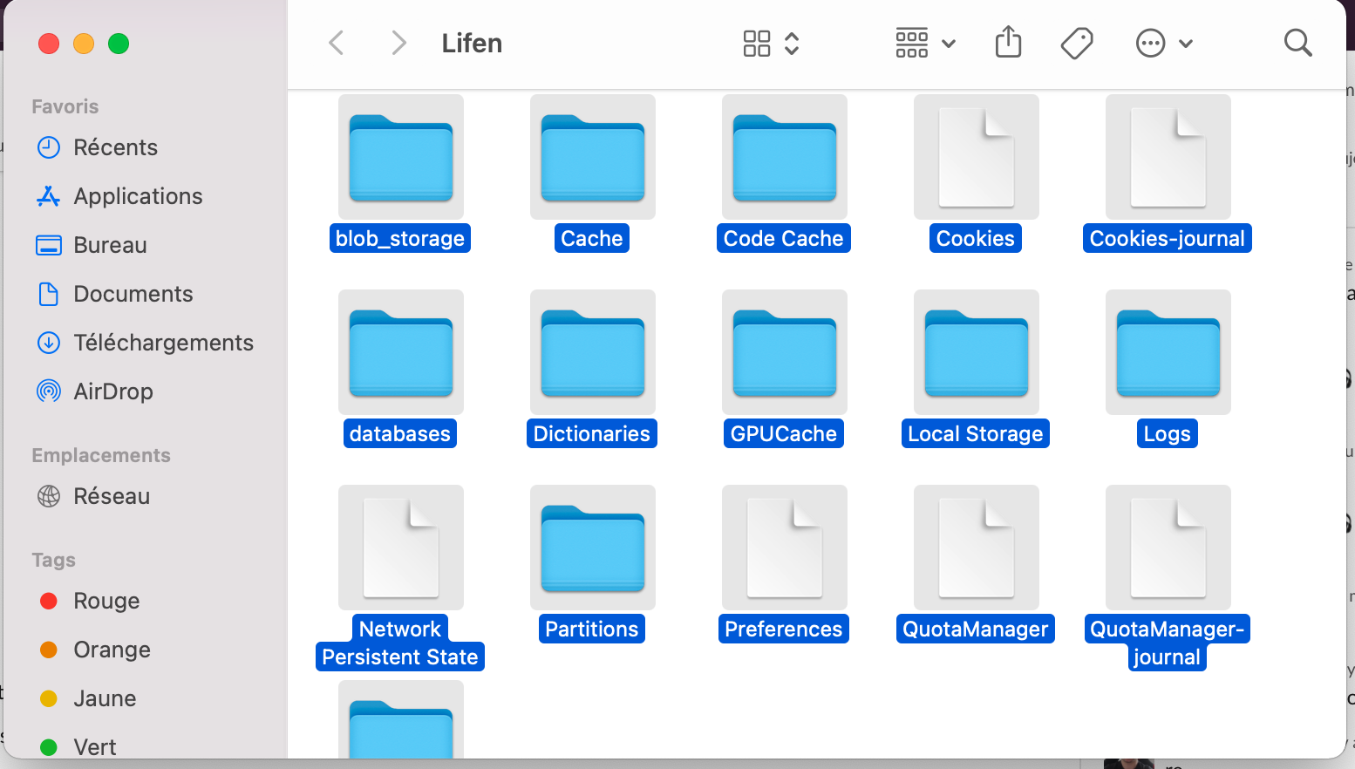Select the Dictionaries folder icon
The width and height of the screenshot is (1355, 769).
(593, 353)
